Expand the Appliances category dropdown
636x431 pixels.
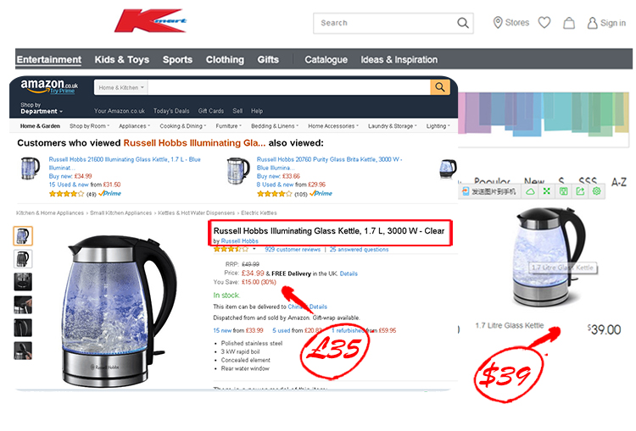coord(134,126)
